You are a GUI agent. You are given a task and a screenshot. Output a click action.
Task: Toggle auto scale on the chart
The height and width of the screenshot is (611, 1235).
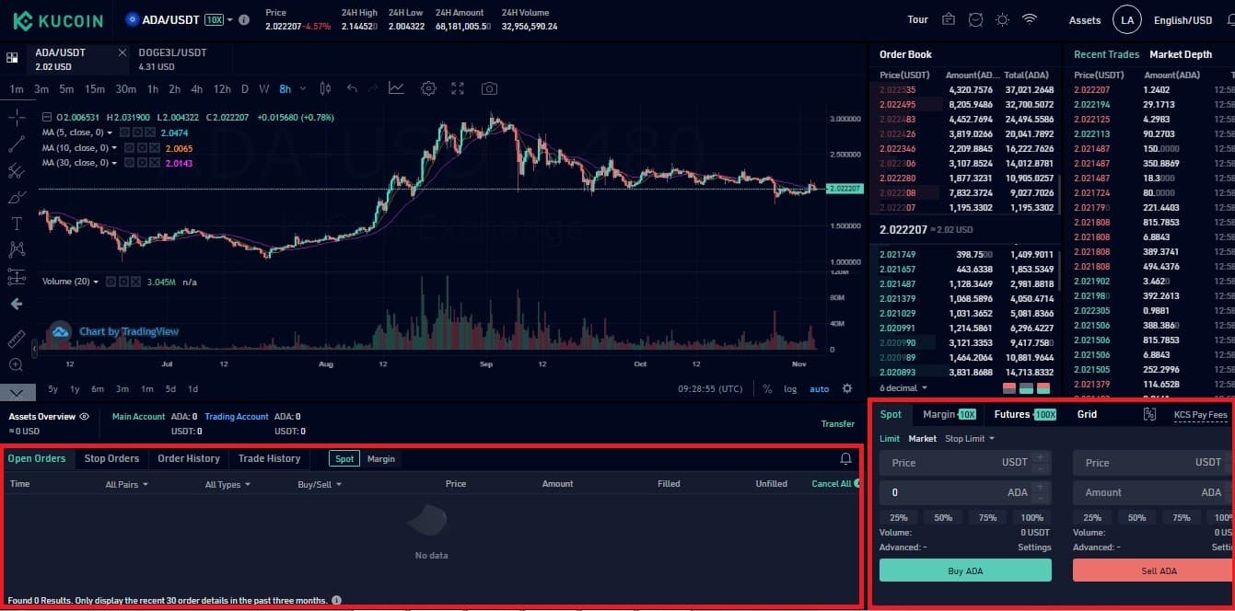pyautogui.click(x=819, y=389)
